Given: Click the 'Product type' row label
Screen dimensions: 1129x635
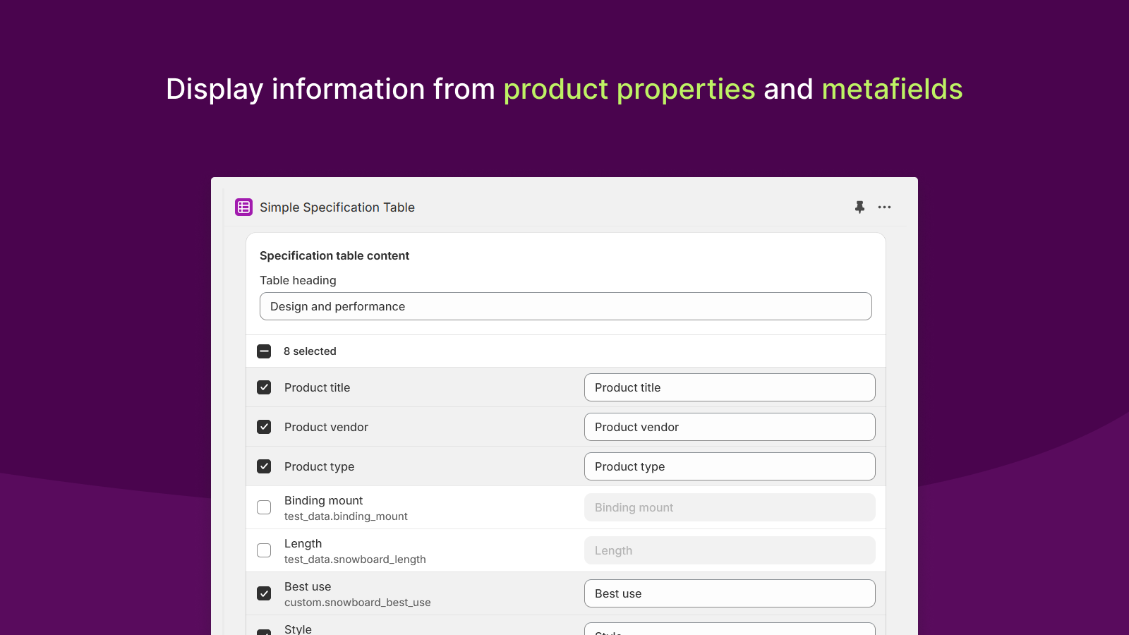Looking at the screenshot, I should [319, 466].
